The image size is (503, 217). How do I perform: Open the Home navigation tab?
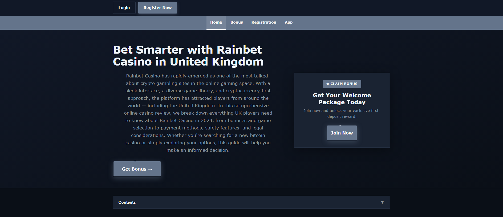click(216, 23)
